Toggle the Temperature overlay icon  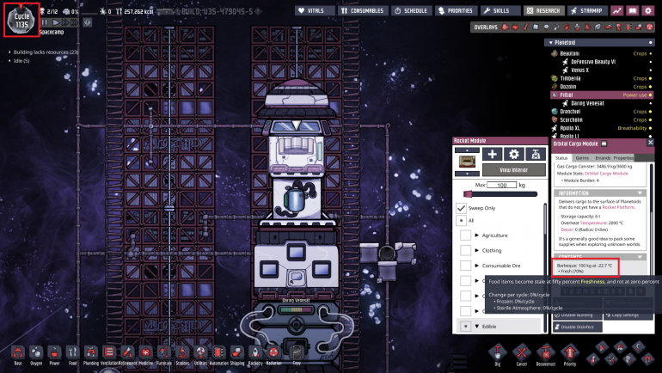point(525,27)
